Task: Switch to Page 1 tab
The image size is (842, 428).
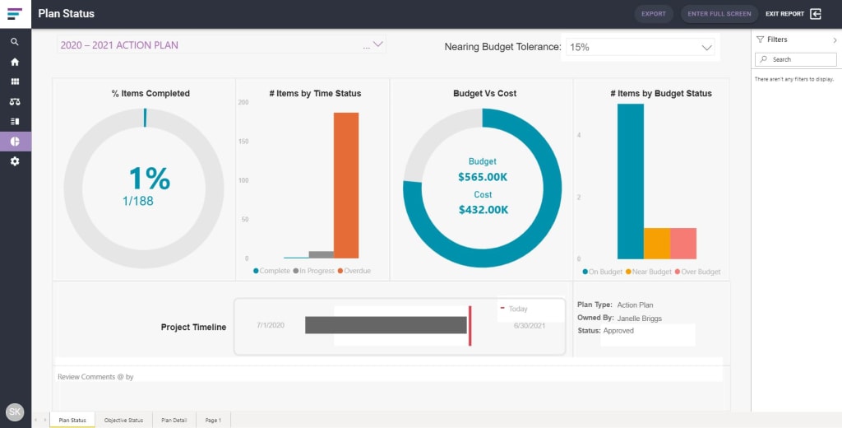Action: [x=213, y=420]
